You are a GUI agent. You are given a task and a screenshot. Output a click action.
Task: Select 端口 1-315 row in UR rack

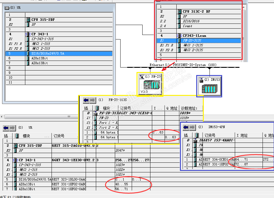point(59,44)
